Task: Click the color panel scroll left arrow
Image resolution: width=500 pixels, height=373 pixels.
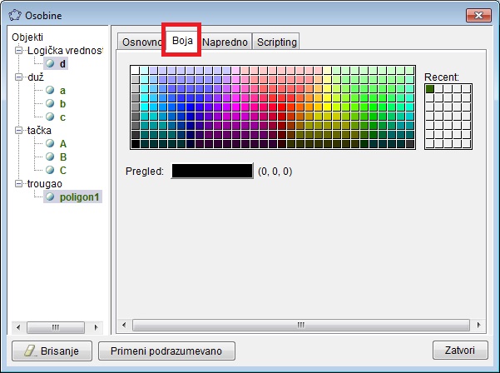Action: coord(124,325)
